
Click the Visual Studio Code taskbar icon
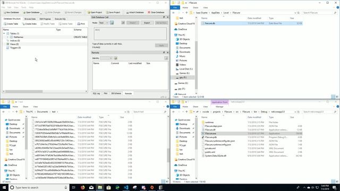pos(126,187)
